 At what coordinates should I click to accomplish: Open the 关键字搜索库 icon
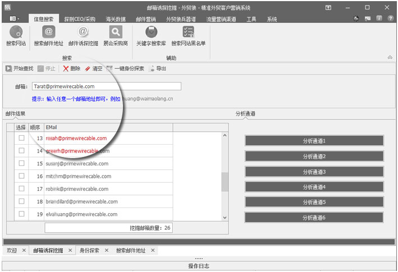click(151, 33)
